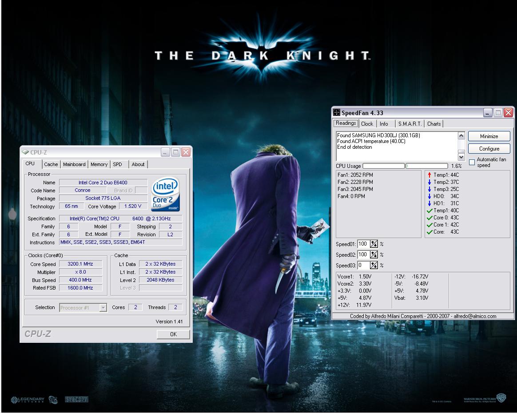Click the Bus Speed value 400.0 MHz
517x413 pixels.
tap(80, 280)
